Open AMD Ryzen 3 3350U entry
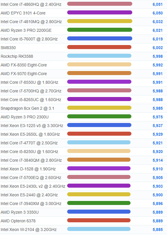Screen dimensions: 167x235 pyautogui.click(x=20, y=212)
